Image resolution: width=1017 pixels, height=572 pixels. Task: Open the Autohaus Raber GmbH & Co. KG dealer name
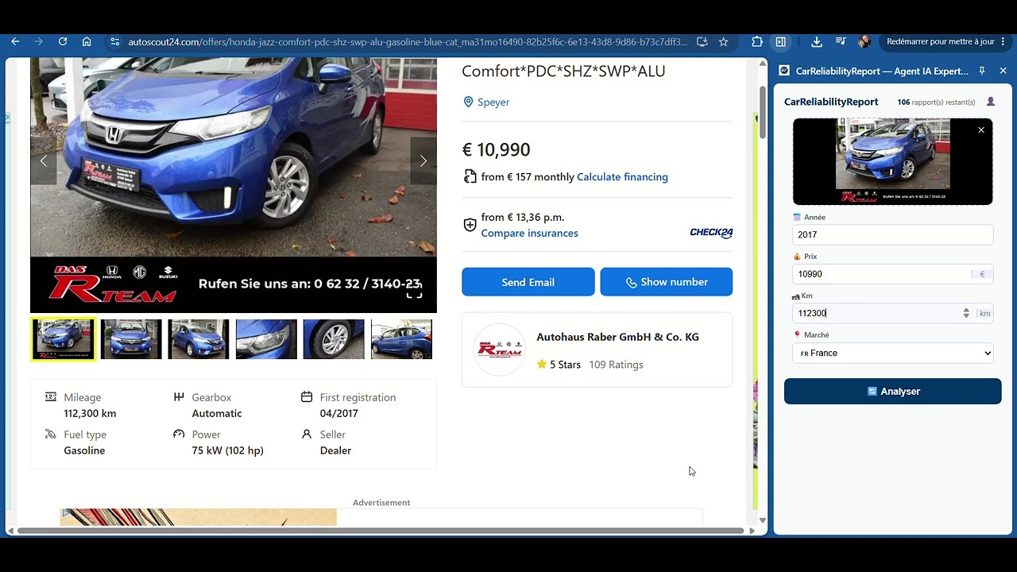pos(617,337)
